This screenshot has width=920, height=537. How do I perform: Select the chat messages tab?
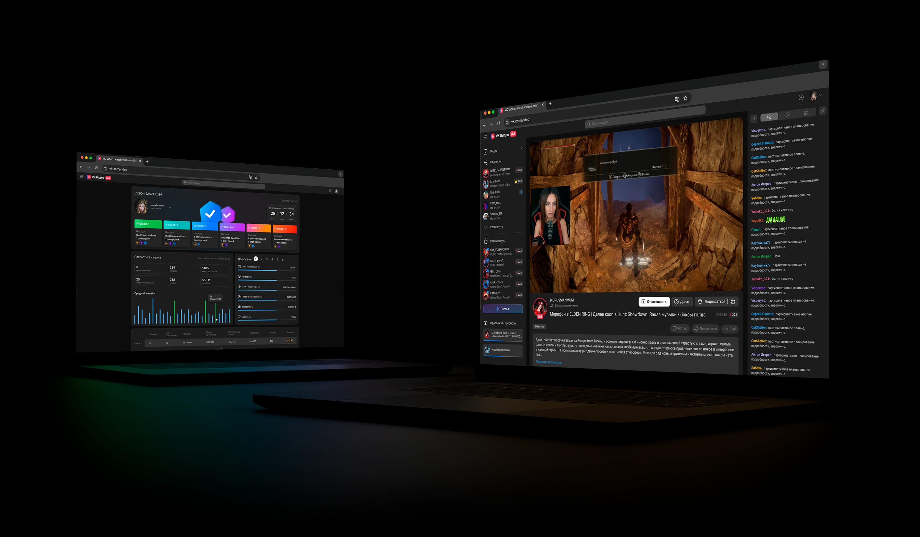coord(769,117)
